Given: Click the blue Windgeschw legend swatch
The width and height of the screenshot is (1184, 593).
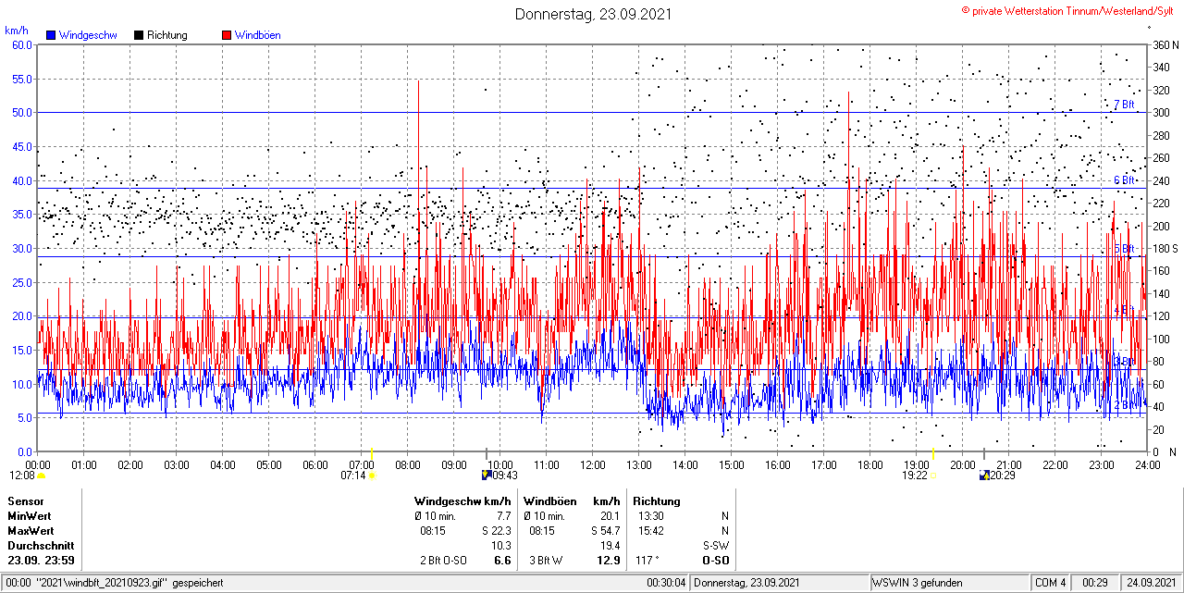Looking at the screenshot, I should [x=52, y=35].
